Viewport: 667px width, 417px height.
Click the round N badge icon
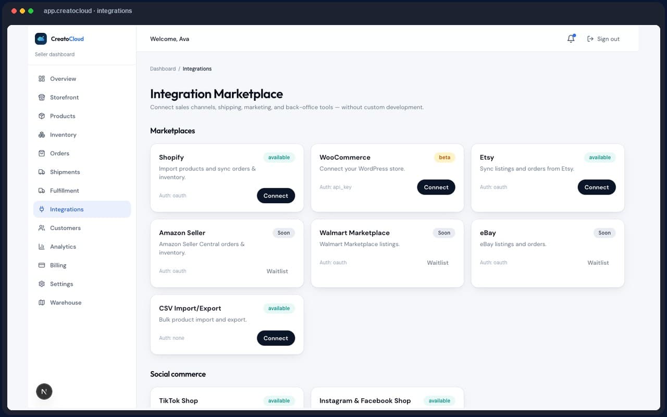point(44,391)
